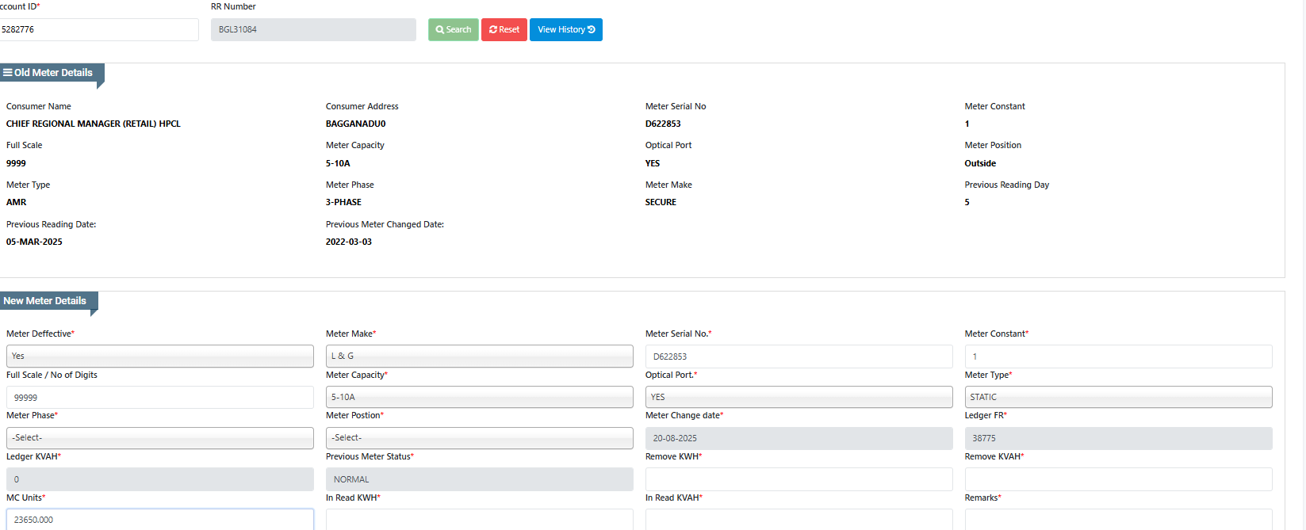Focus the new Meter Serial No. field
This screenshot has height=530, width=1306.
click(x=799, y=357)
